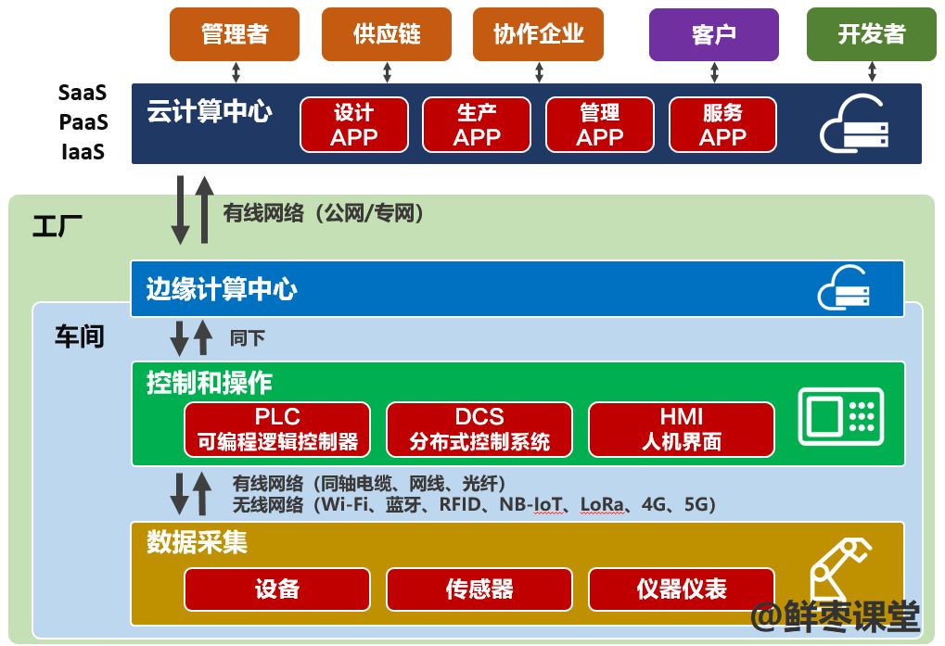Open the 管理 APP module
Viewport: 945px width, 646px height.
pyautogui.click(x=599, y=123)
